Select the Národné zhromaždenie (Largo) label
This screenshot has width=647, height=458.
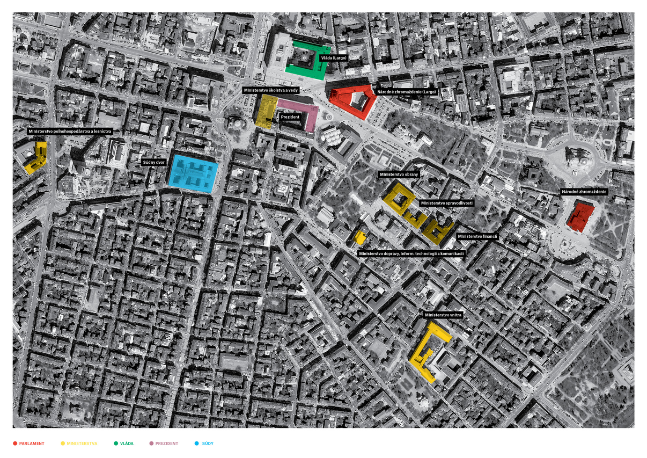[406, 92]
